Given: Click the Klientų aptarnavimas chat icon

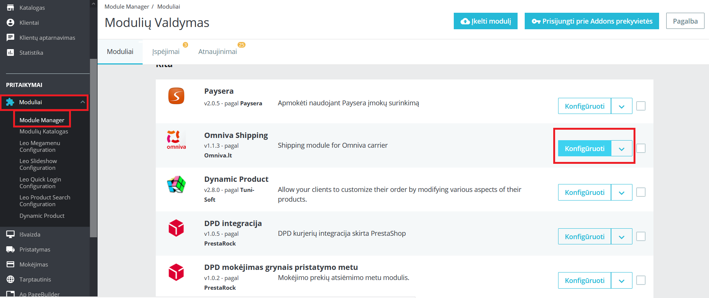Looking at the screenshot, I should (11, 37).
